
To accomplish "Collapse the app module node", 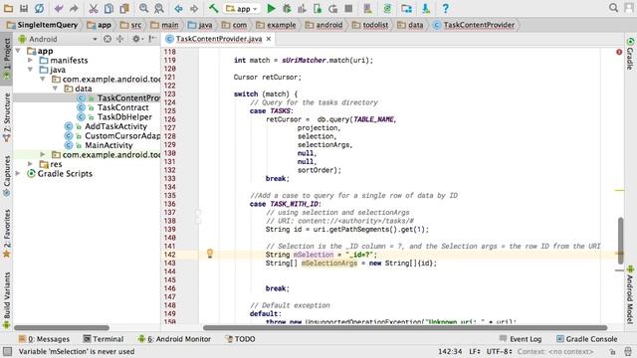I will tap(18, 51).
